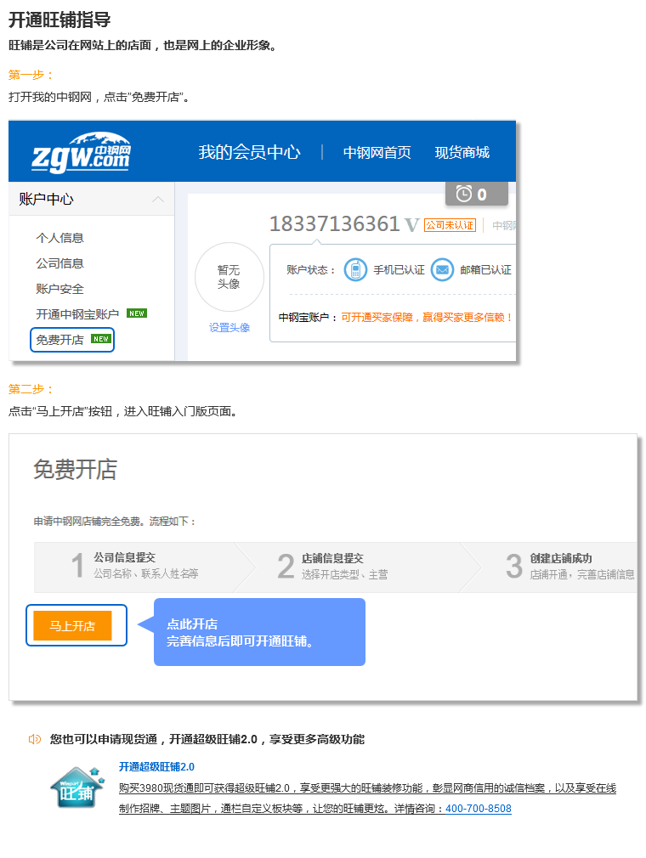646x858 pixels.
Task: Click the 开通旺铺指导 page heading
Action: (59, 20)
